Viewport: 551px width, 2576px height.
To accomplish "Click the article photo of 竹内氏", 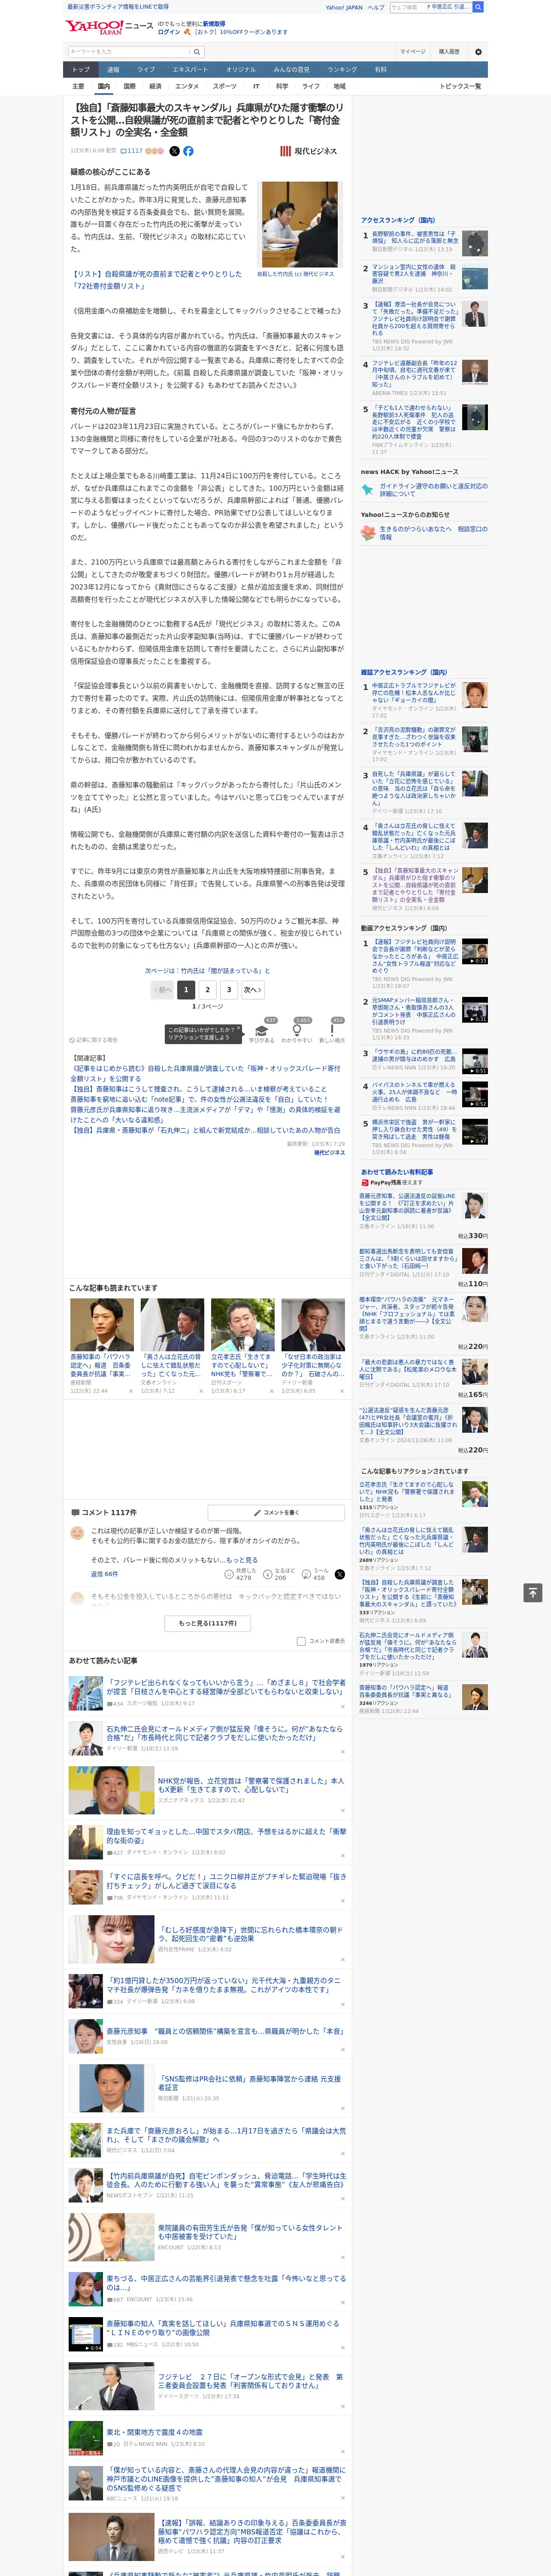I will point(300,224).
